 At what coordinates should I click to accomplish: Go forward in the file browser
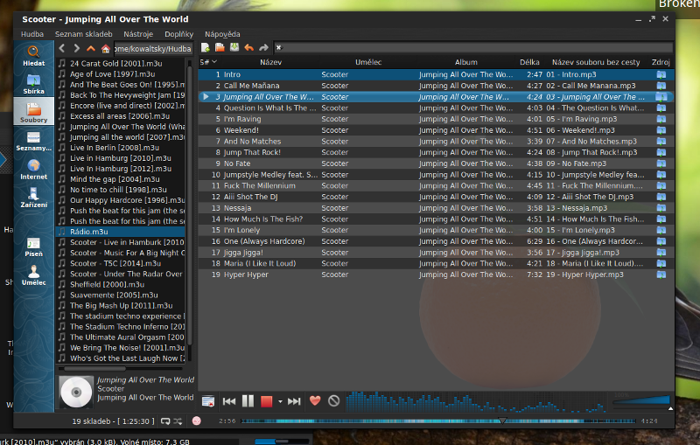pos(76,48)
